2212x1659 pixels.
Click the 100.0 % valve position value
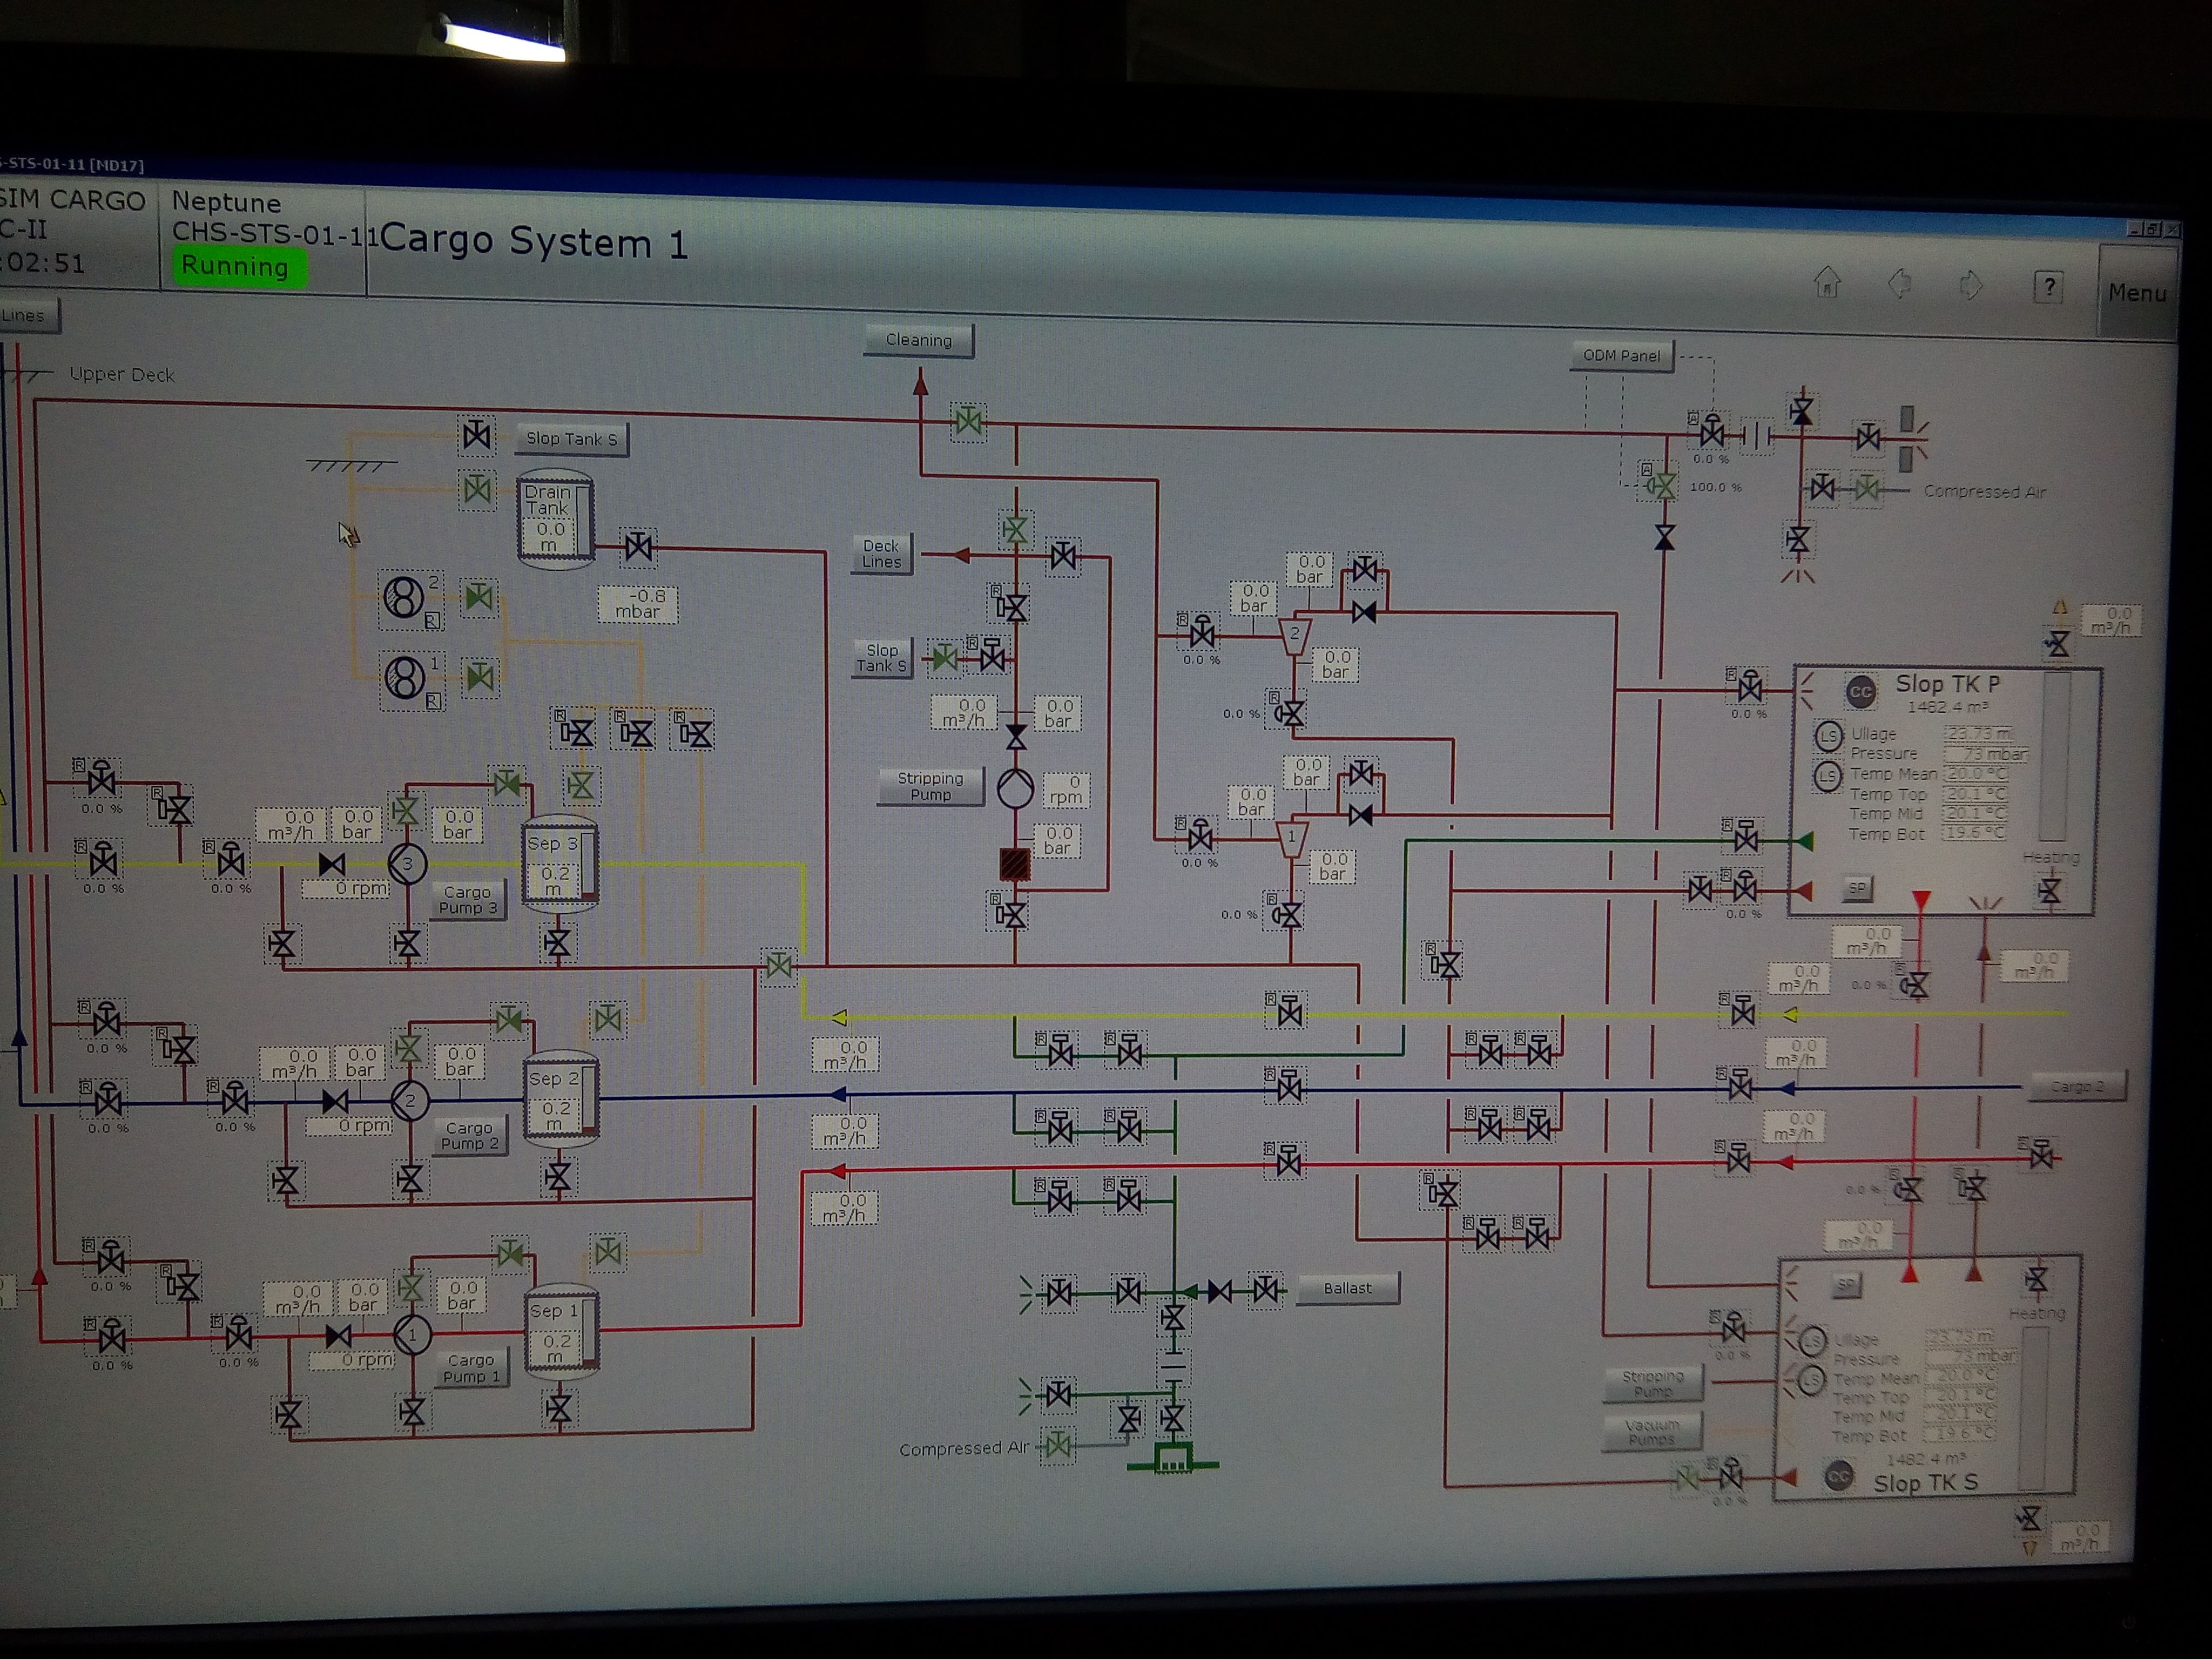pyautogui.click(x=1715, y=487)
